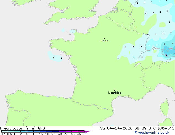Screen dimensions: 175x135
Task: Pick the dark navy 20-25 mm legend swatch
Action: click(x=49, y=131)
